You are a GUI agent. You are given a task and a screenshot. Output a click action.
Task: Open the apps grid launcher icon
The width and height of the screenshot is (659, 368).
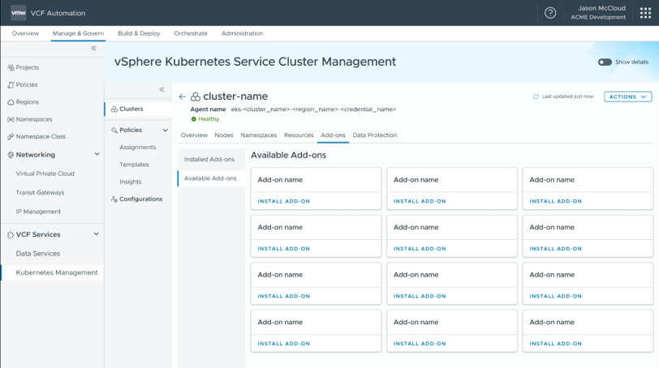(x=645, y=13)
